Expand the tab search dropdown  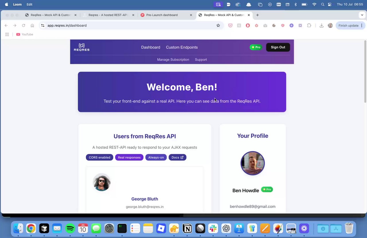click(362, 15)
